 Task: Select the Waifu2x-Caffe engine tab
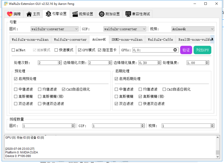161,40
